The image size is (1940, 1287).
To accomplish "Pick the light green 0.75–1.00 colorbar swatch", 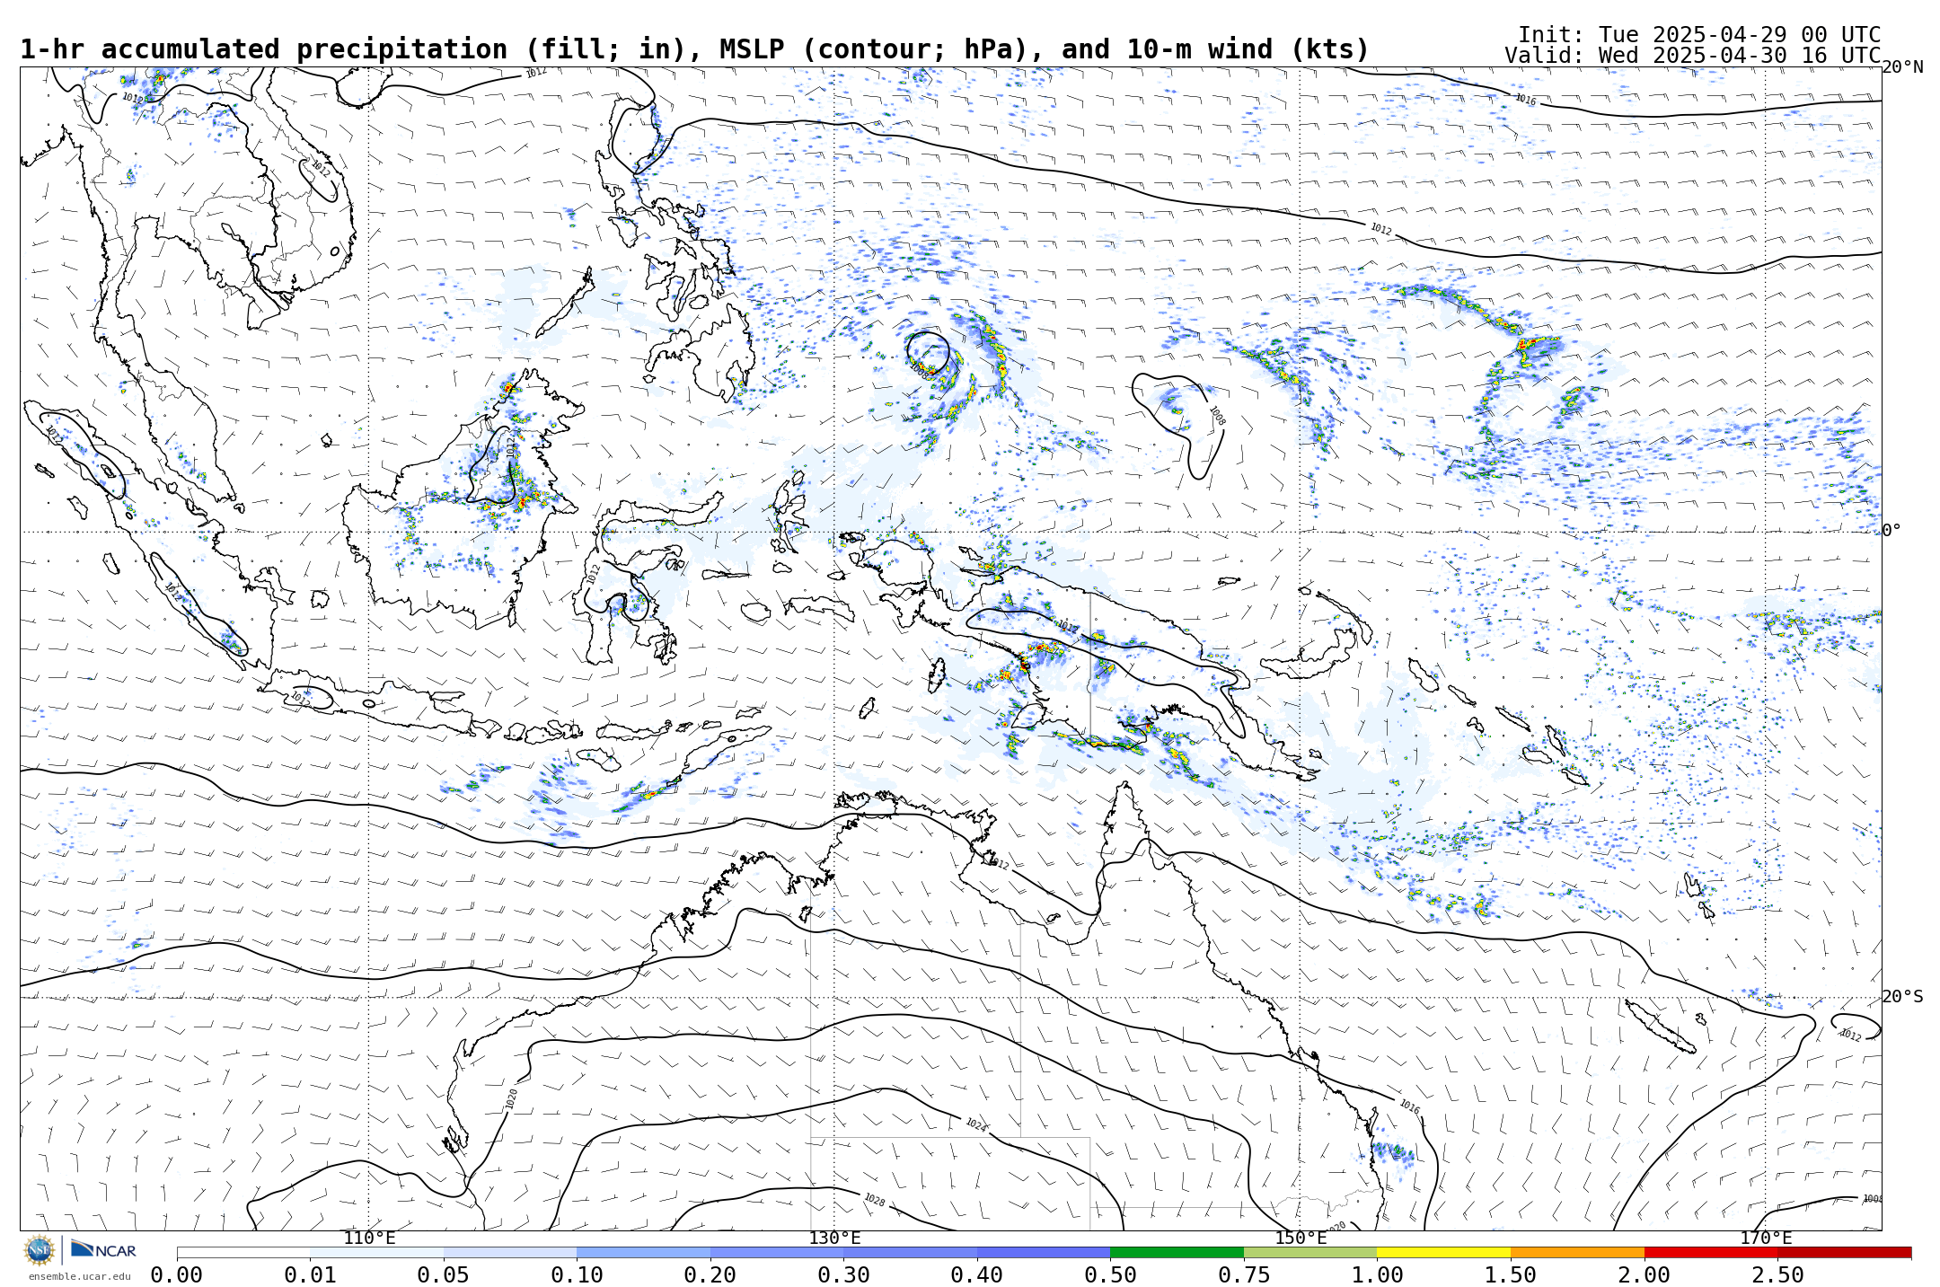I will point(1310,1252).
